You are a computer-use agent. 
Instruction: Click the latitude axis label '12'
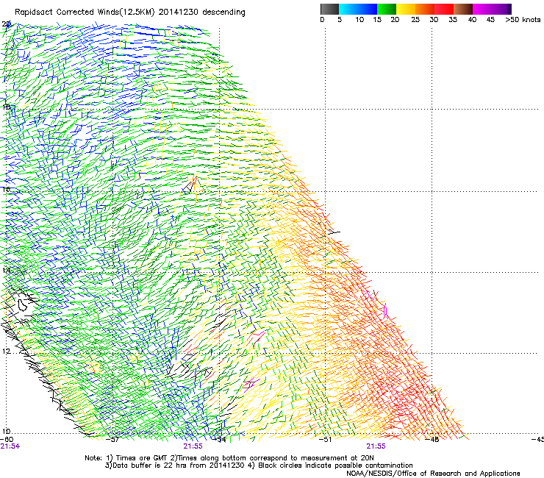(6, 352)
